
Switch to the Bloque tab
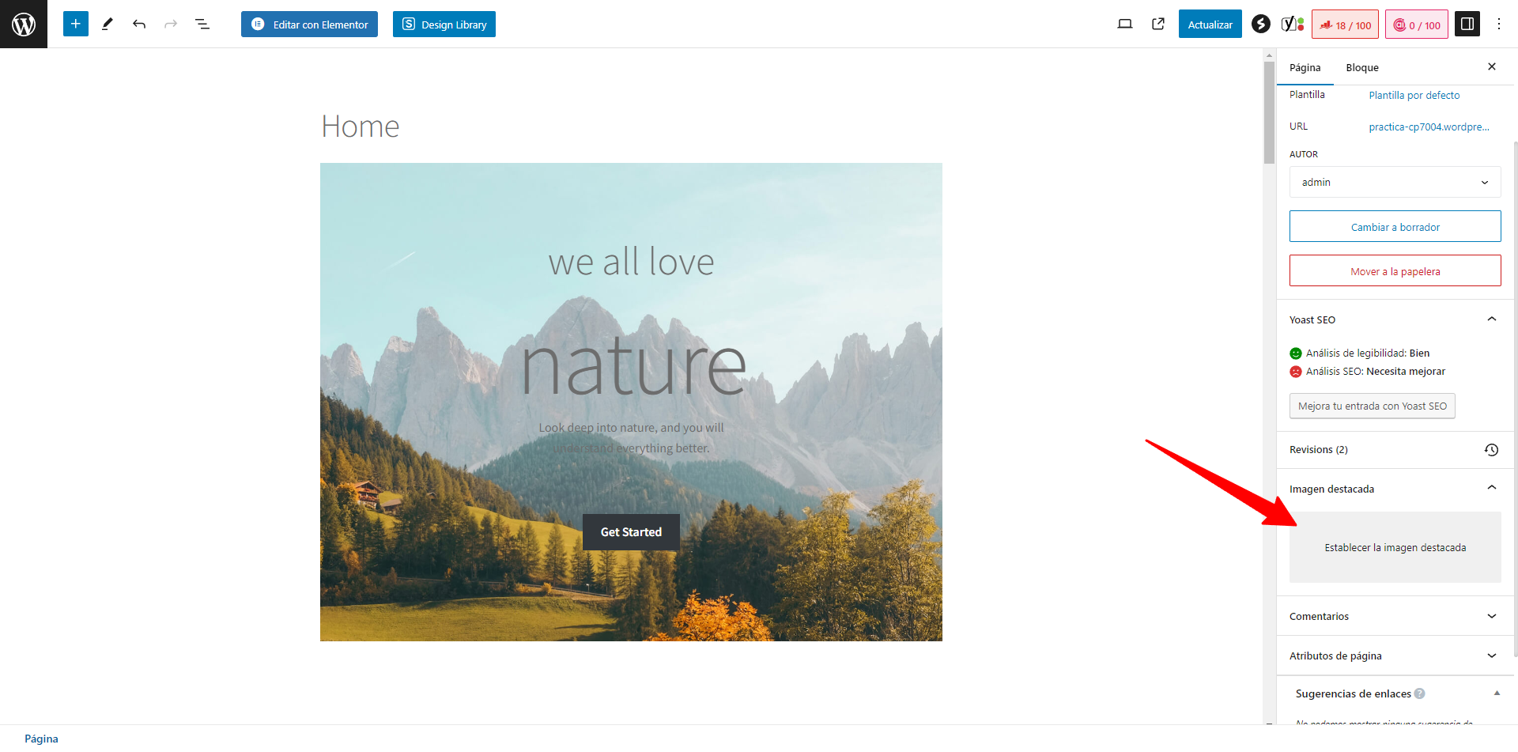(1361, 67)
